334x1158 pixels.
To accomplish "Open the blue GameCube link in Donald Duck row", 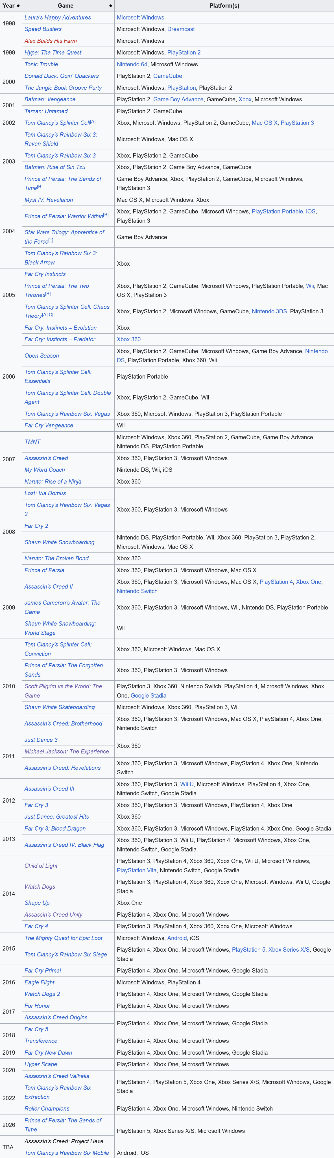I will pos(168,76).
